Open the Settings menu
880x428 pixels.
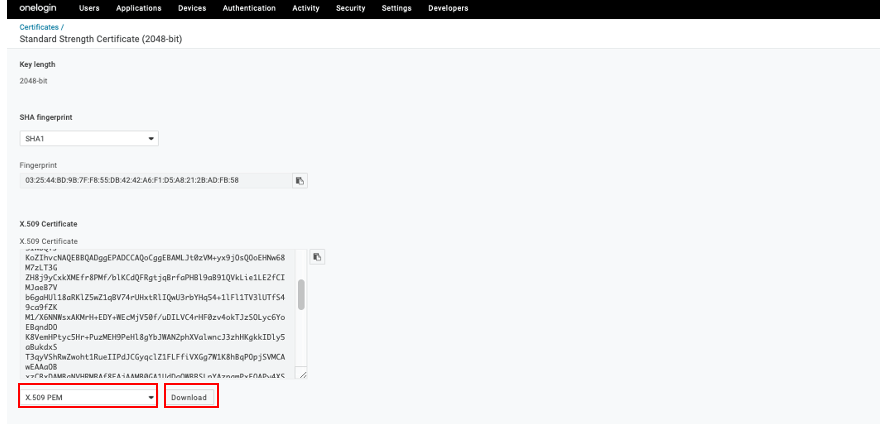pyautogui.click(x=396, y=8)
